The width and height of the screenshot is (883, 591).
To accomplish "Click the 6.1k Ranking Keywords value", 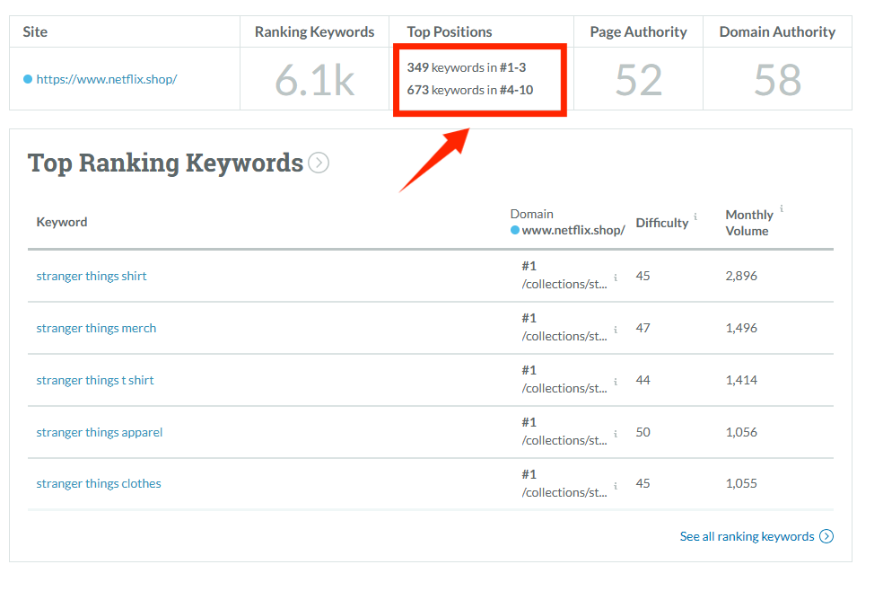I will [314, 80].
